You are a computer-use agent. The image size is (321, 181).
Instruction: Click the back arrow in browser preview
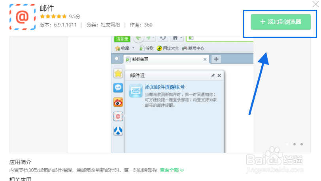pyautogui.click(x=138, y=38)
